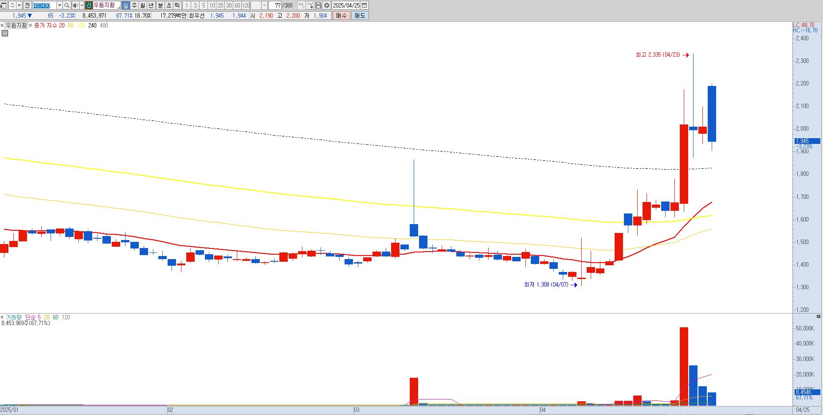This screenshot has height=415, width=823.
Task: Click the 주 stock type button
Action: [x=12, y=5]
